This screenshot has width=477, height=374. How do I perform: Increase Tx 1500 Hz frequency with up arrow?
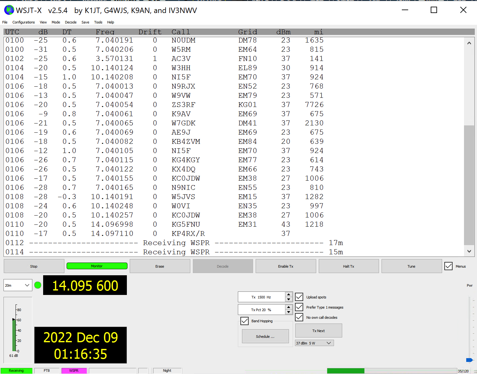[x=289, y=295]
